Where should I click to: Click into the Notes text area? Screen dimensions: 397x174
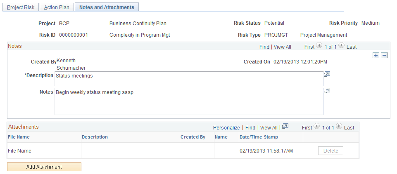189,101
